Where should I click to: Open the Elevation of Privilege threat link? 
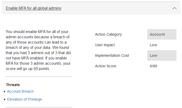click(x=25, y=99)
